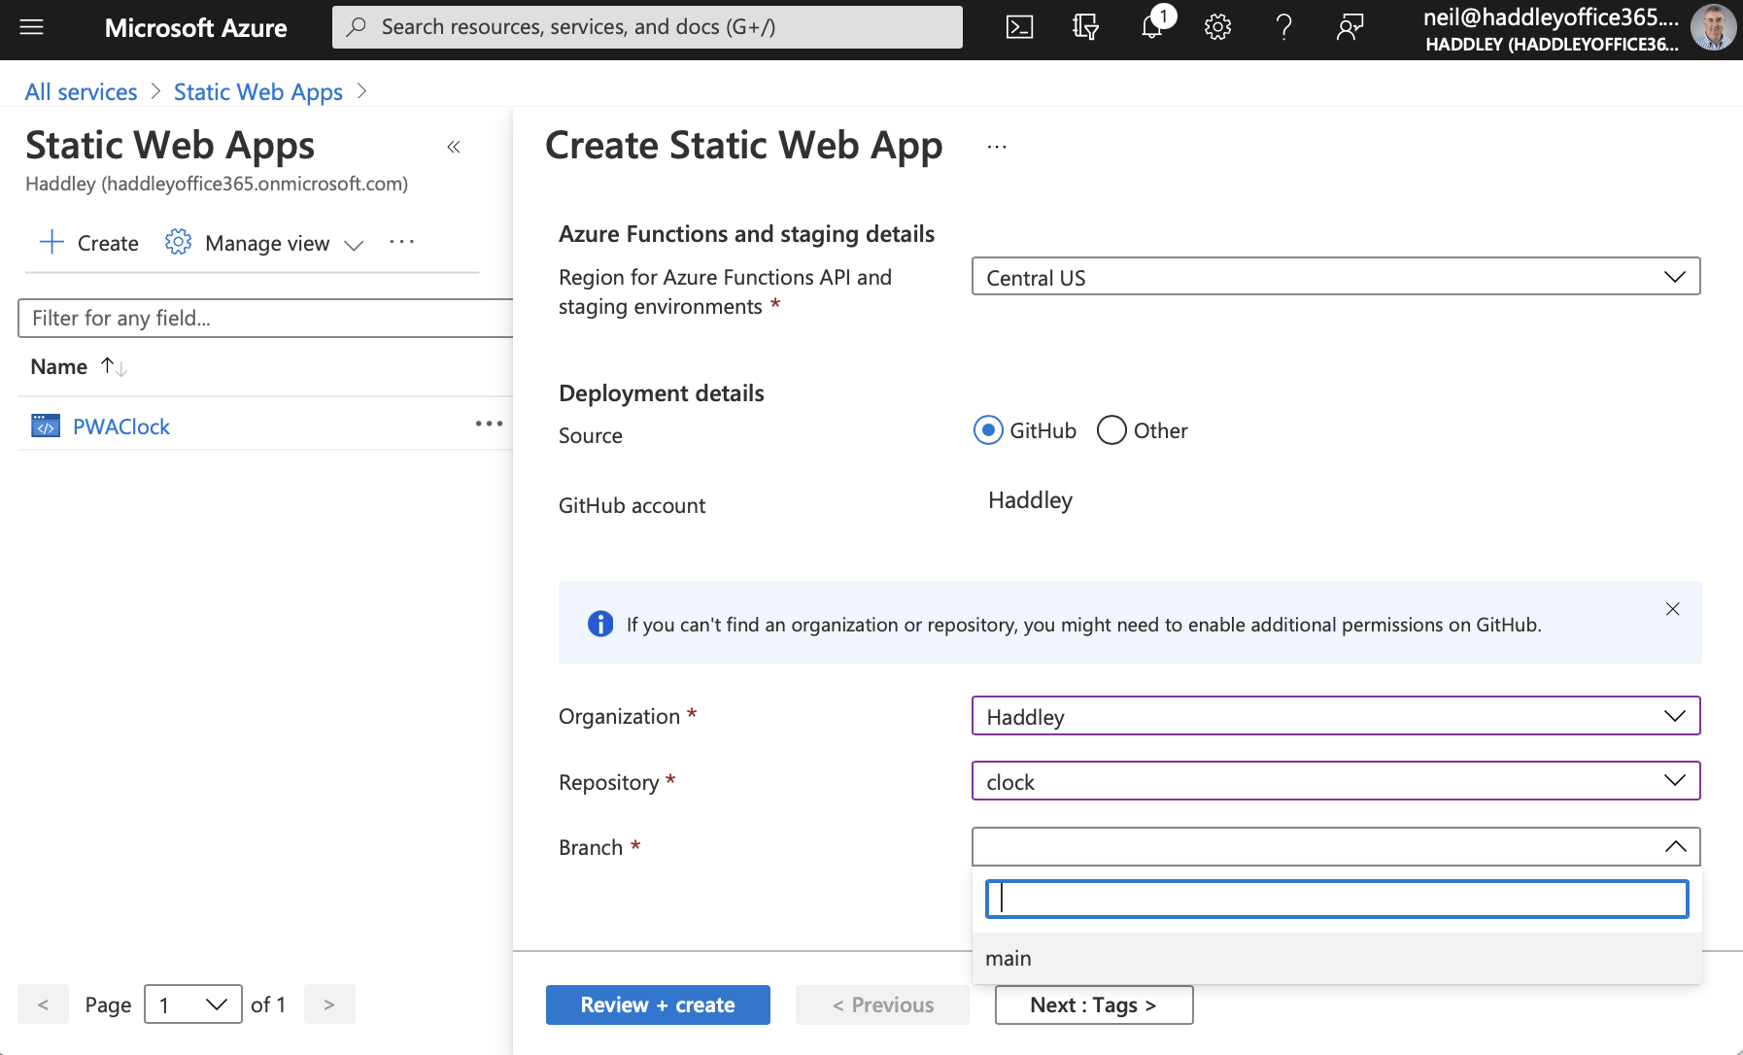The image size is (1743, 1055).
Task: Open the notifications bell
Action: click(1152, 27)
